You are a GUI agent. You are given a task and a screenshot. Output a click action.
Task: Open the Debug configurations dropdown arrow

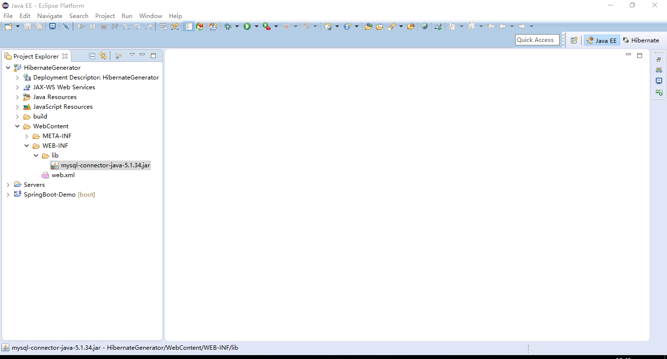237,26
